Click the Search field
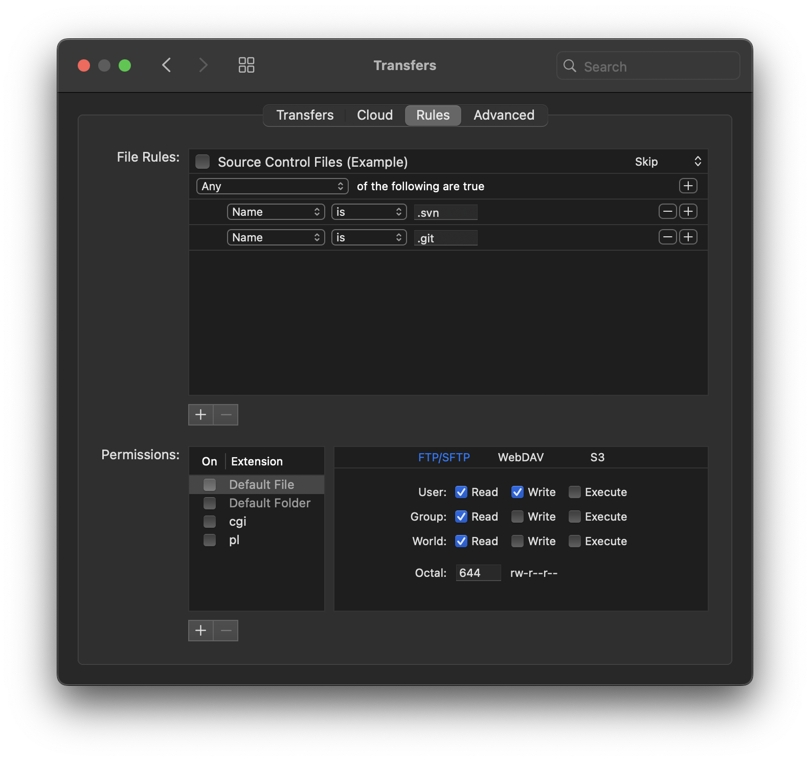This screenshot has width=810, height=761. 648,65
